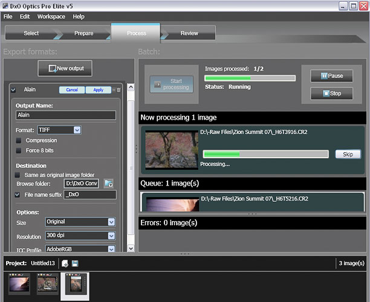Minimize the DxO Optics Pro window
Image resolution: width=370 pixels, height=302 pixels.
tap(343, 6)
